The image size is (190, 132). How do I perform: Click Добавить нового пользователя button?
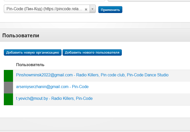92,52
